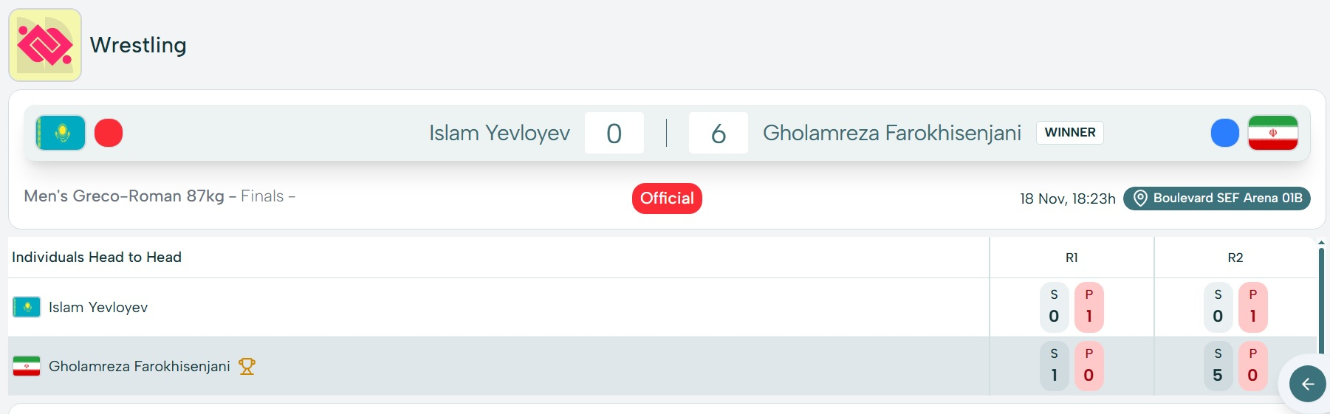Click the Iran flag in match header
Image resolution: width=1330 pixels, height=414 pixels.
[x=1272, y=133]
